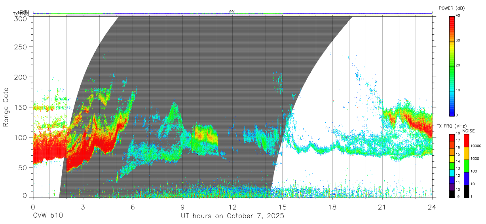The image size is (486, 224).
Task: Click the 18 tick on TX FRQ scale
Action: (458, 133)
